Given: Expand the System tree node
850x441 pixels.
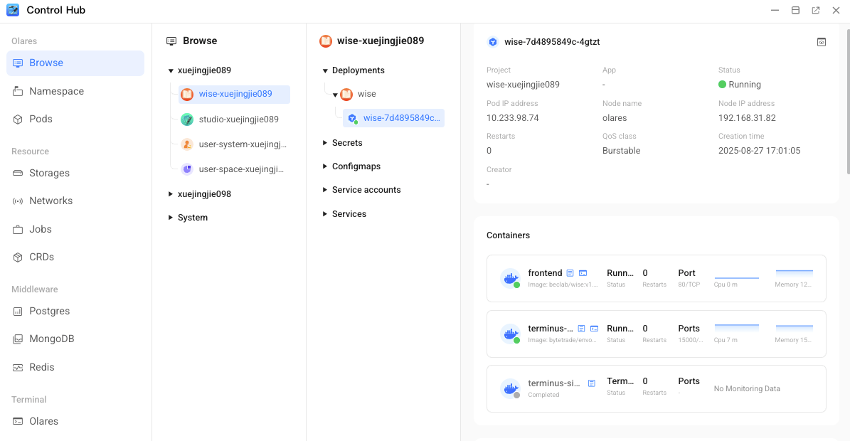Looking at the screenshot, I should click(x=171, y=218).
